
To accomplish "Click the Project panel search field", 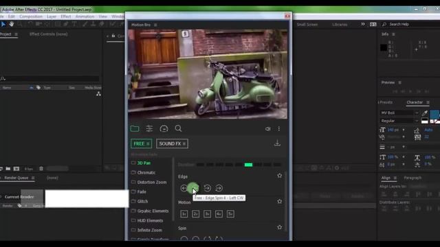I will click(x=50, y=79).
